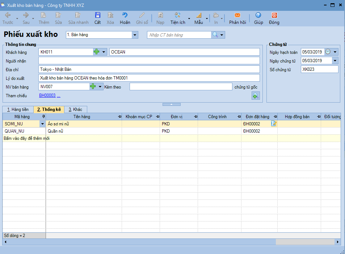Open the Giúp help icon
345x254 pixels.
point(258,16)
